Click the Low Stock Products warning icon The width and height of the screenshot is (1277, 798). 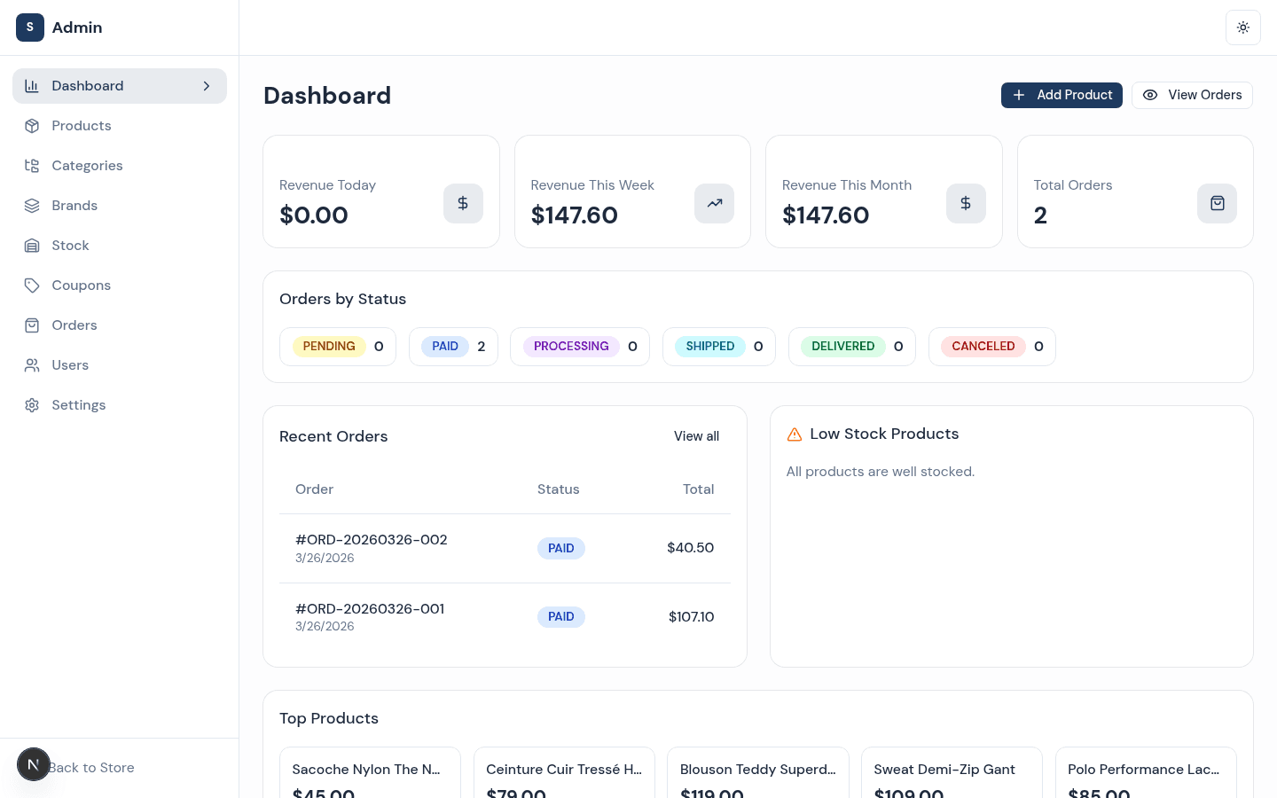[795, 434]
